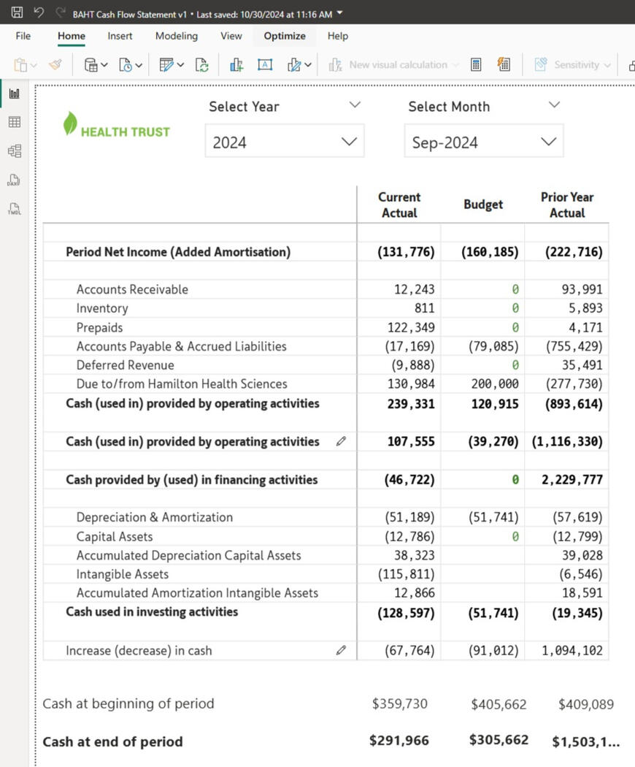The width and height of the screenshot is (635, 767).
Task: Insert a text box using the A icon
Action: click(x=264, y=64)
